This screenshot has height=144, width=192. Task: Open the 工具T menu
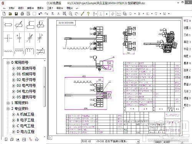coord(50,8)
